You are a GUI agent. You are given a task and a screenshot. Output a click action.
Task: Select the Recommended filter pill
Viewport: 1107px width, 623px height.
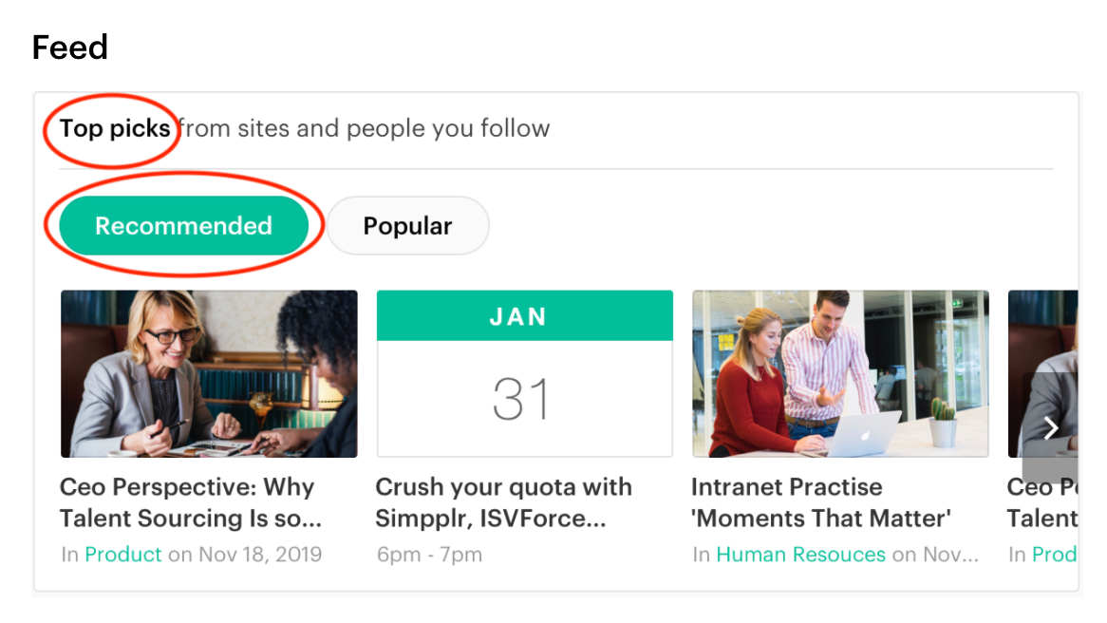[183, 226]
